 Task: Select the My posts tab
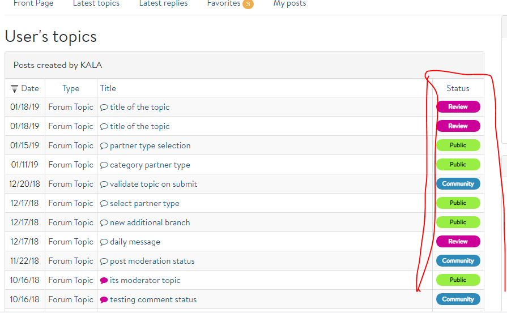(289, 3)
